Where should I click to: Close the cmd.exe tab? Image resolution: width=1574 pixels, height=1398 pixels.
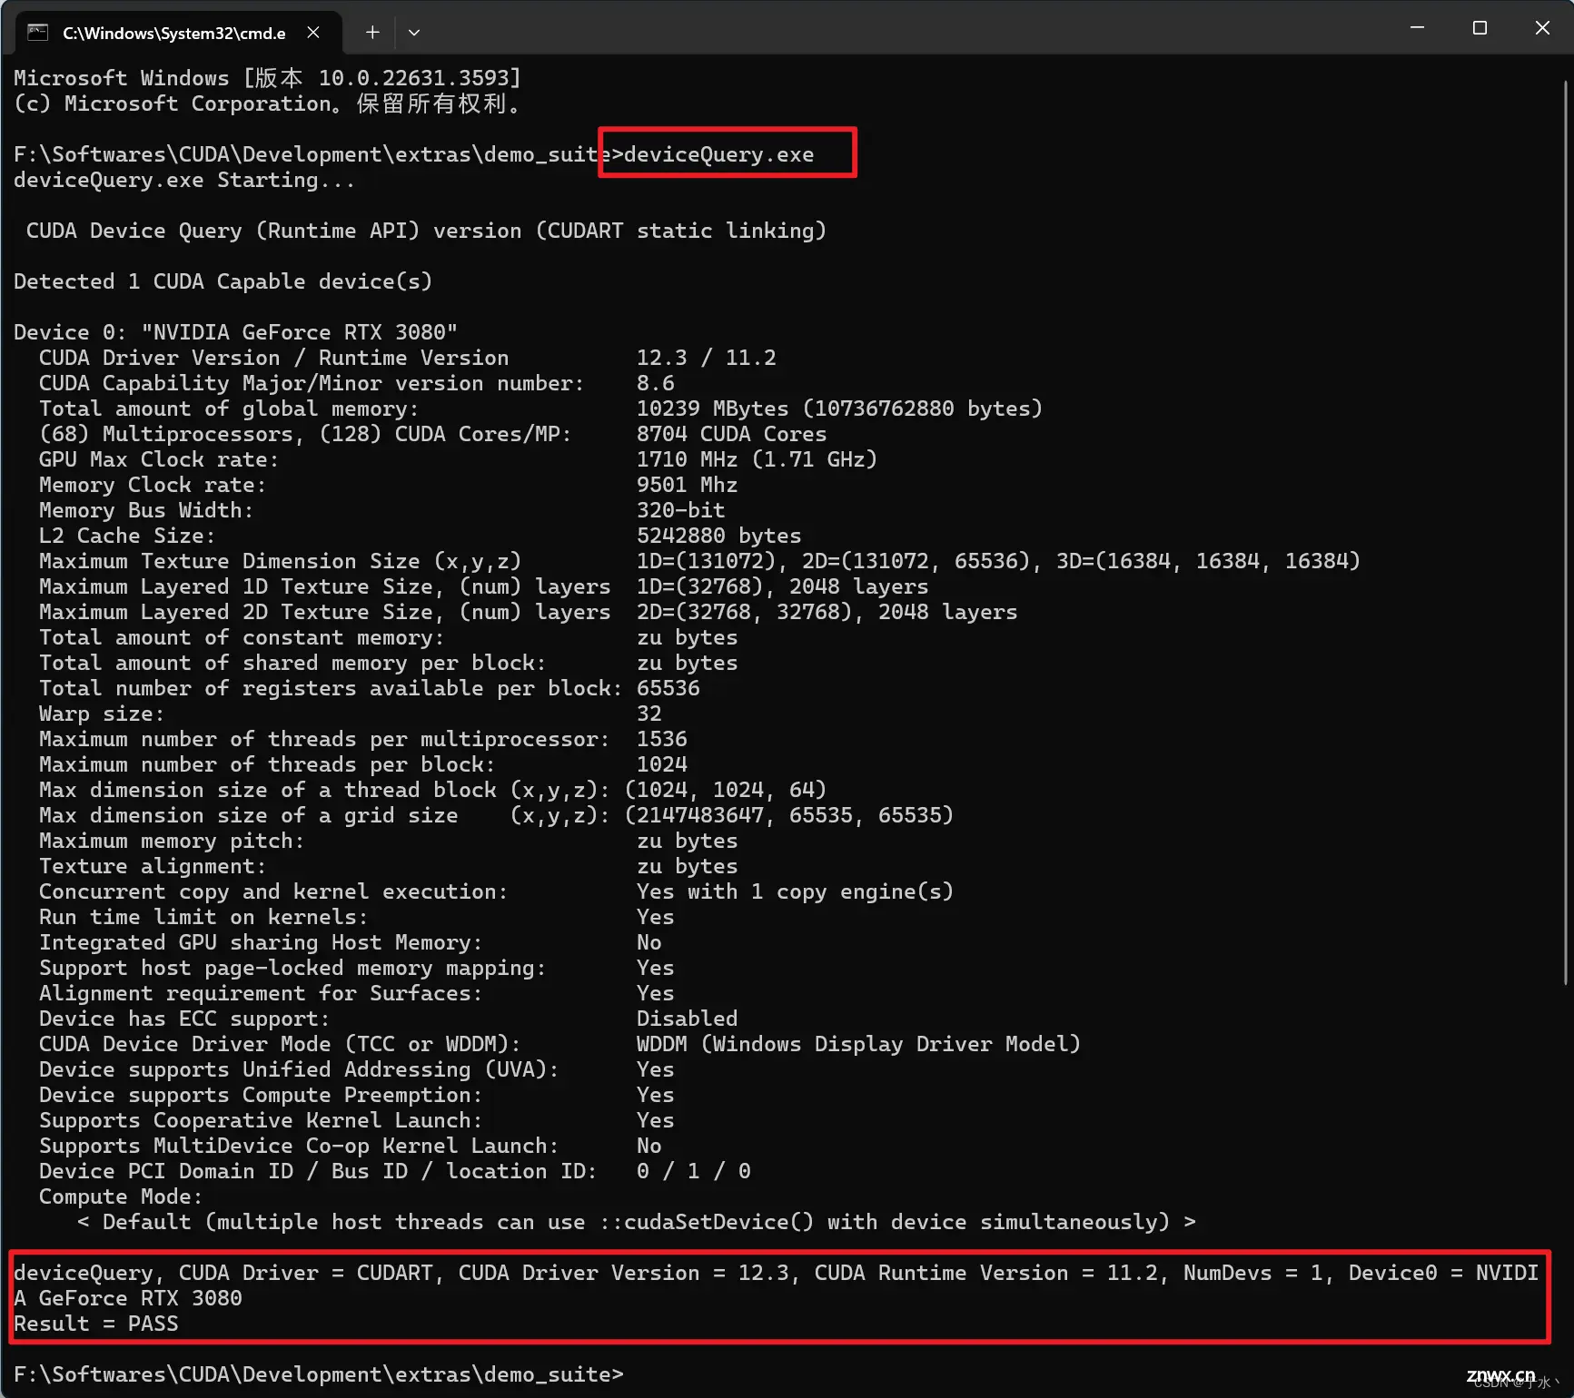[313, 33]
